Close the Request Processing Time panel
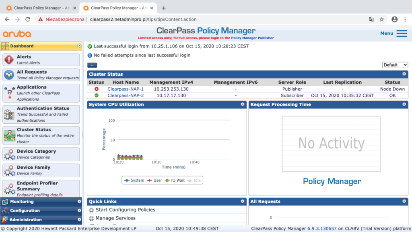The image size is (412, 232). [x=404, y=104]
